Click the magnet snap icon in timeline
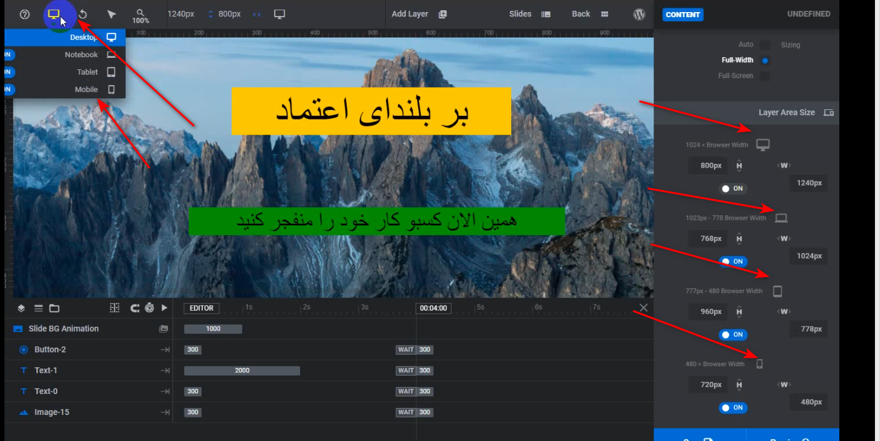Image resolution: width=880 pixels, height=441 pixels. pos(135,308)
